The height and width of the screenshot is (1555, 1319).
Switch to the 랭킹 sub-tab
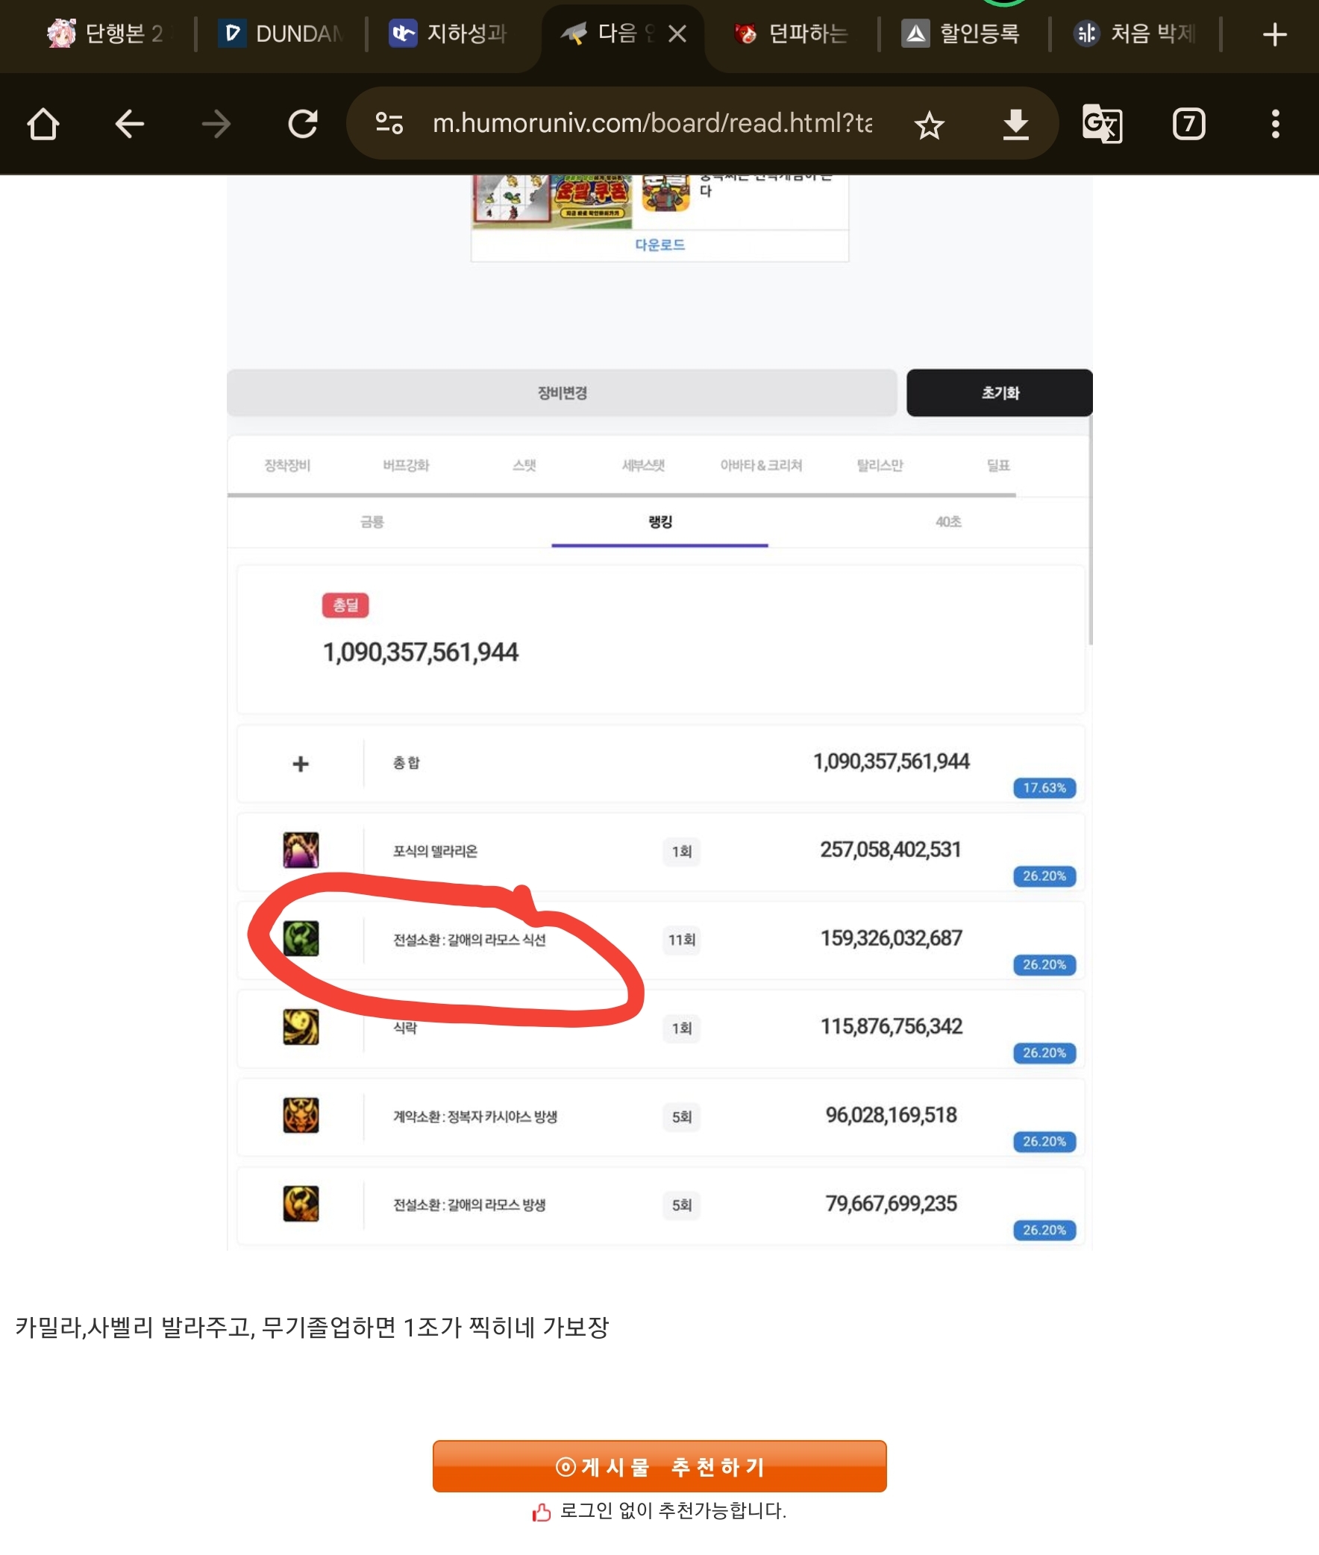pyautogui.click(x=659, y=522)
